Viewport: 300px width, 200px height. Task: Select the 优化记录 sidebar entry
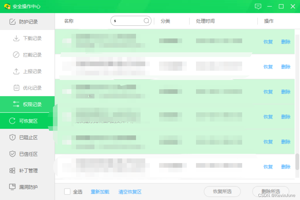[x=27, y=88]
